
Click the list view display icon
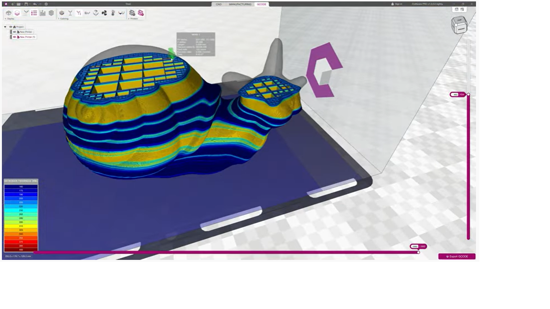click(34, 13)
